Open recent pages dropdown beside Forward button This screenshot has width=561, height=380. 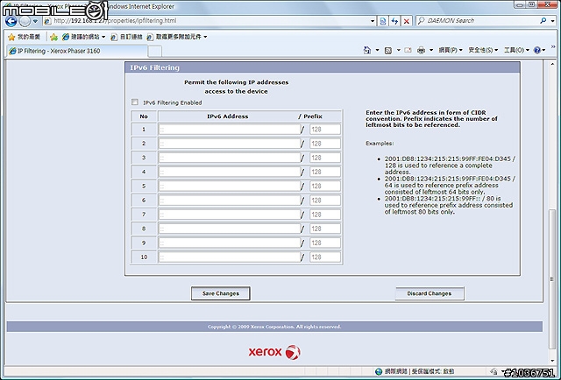(x=35, y=21)
